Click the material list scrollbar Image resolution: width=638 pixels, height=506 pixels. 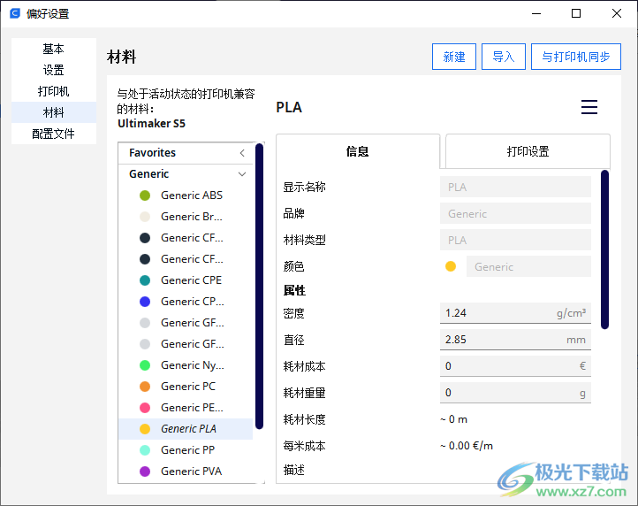[259, 286]
